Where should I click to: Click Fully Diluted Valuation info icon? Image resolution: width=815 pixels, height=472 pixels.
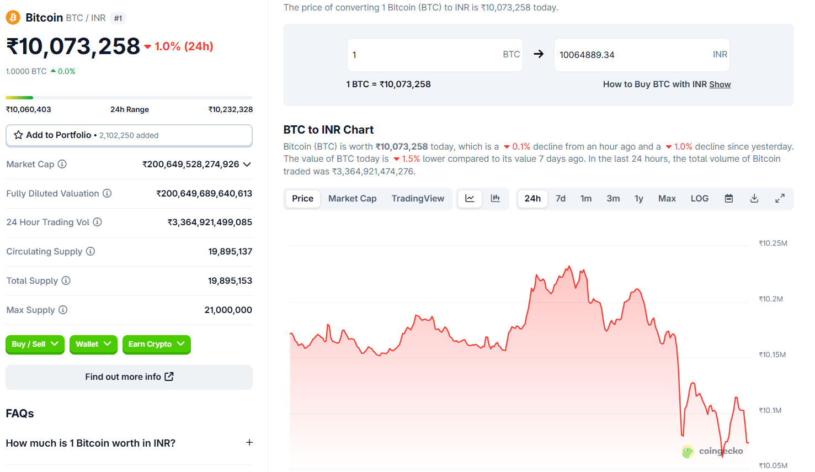107,193
